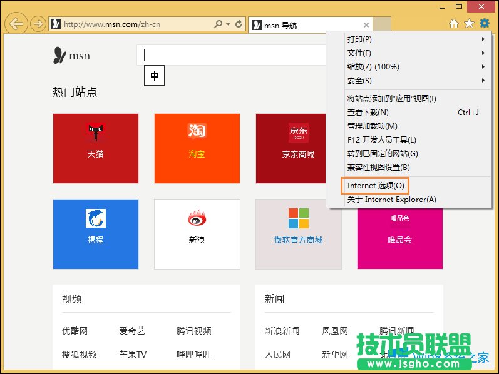Open the address bar dropdown arrow
The height and width of the screenshot is (374, 499).
[228, 24]
